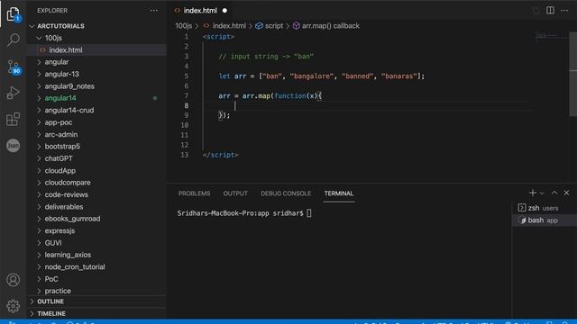Select the index.html editor tab
The image size is (577, 324).
point(201,11)
